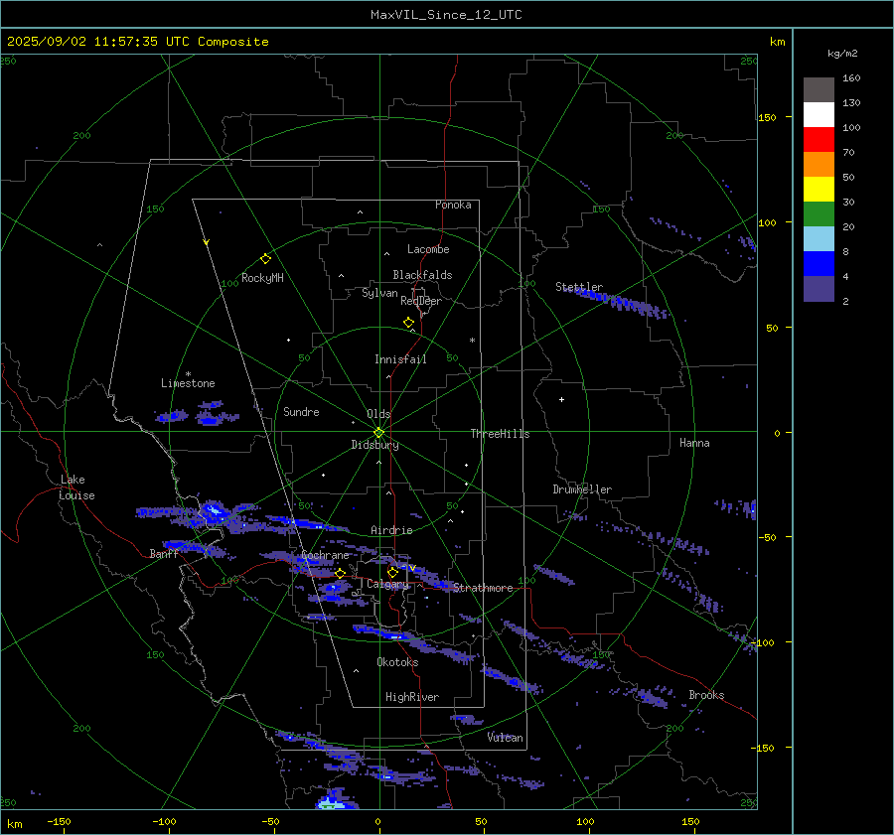Click the MaxVIL_Since_12_UTC title
894x835 pixels.
446,15
